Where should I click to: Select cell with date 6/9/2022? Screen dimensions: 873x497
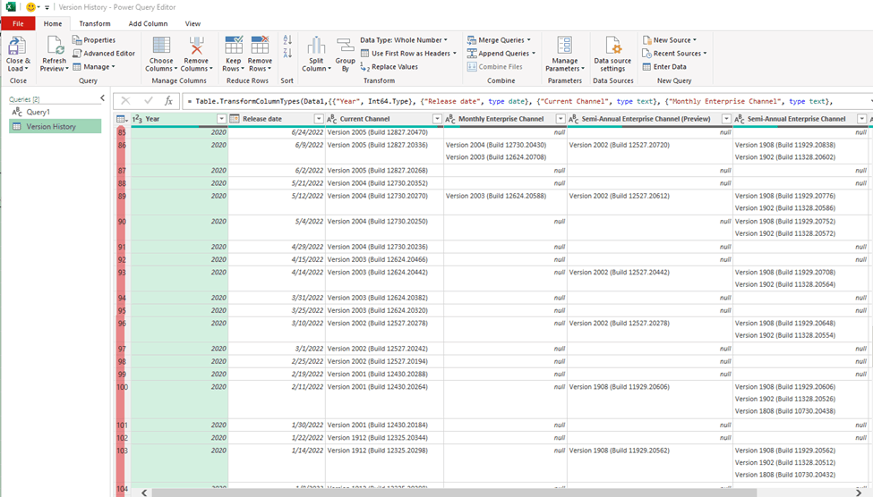tap(277, 151)
